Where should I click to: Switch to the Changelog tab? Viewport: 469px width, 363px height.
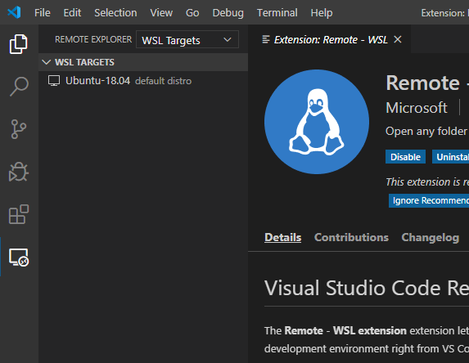click(430, 238)
